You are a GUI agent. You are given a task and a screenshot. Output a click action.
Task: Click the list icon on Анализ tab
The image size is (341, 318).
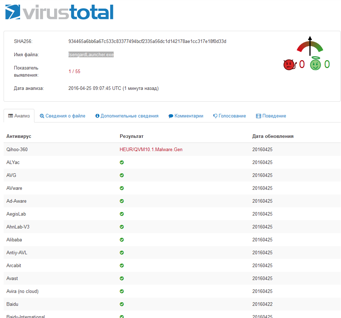(10, 116)
